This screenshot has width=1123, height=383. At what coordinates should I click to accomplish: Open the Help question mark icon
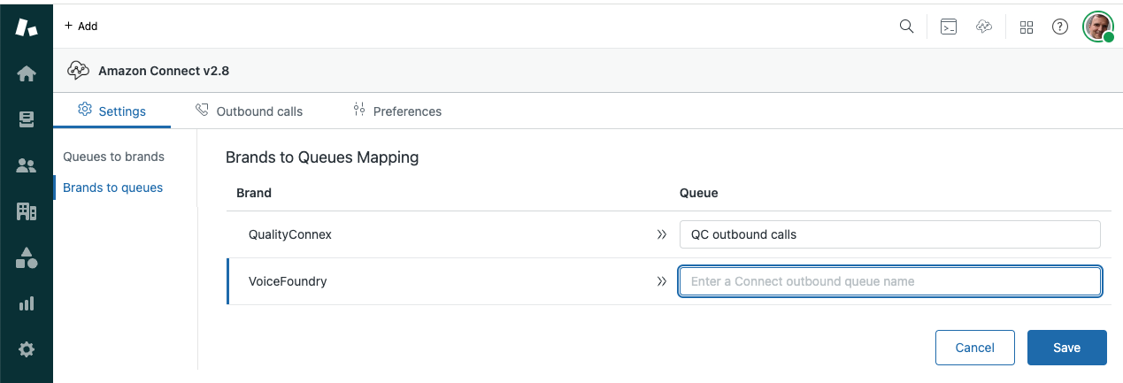click(x=1059, y=27)
